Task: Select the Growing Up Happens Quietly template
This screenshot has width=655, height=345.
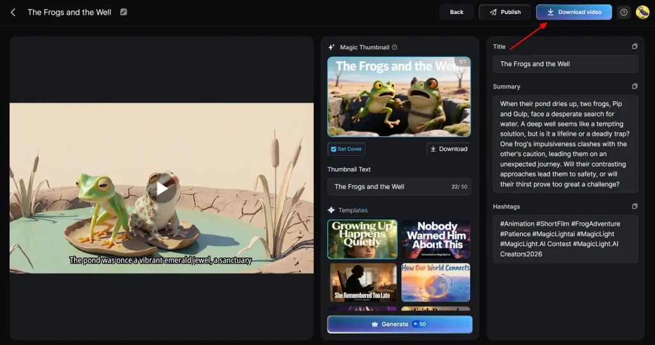Action: (x=362, y=239)
